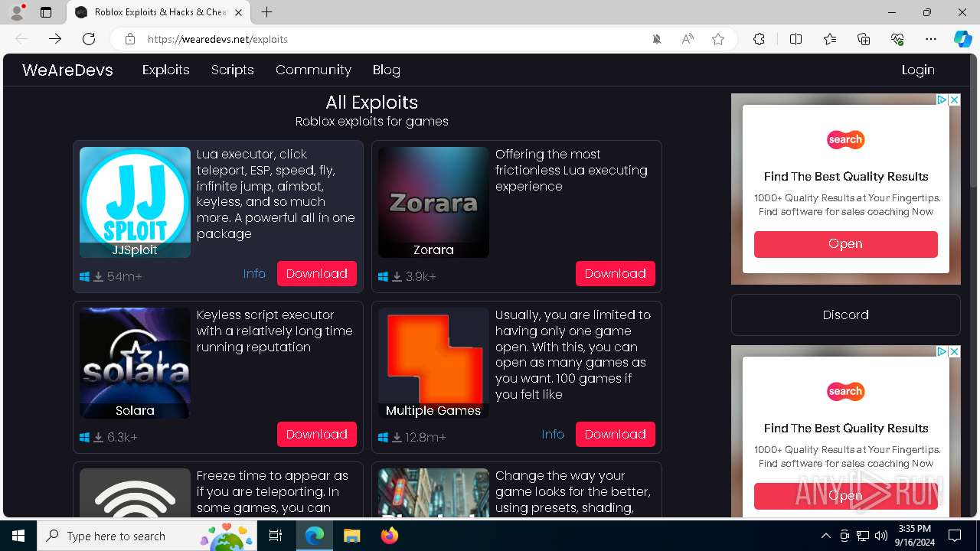Select the page vertical scrollbar
The height and width of the screenshot is (551, 980).
974,122
